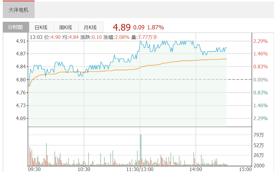Click the 涨跌:0.10 value
The height and width of the screenshot is (175, 277).
(91, 37)
